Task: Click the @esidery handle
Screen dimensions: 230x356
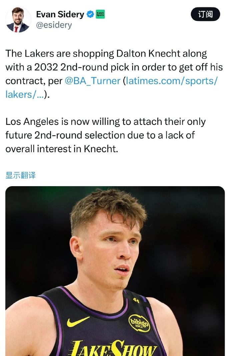Action: 54,25
